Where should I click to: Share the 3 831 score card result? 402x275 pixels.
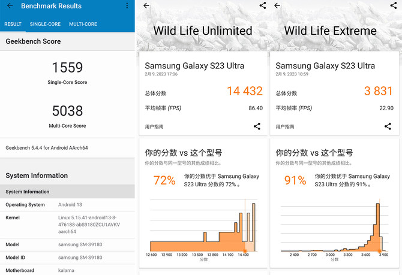pos(388,126)
